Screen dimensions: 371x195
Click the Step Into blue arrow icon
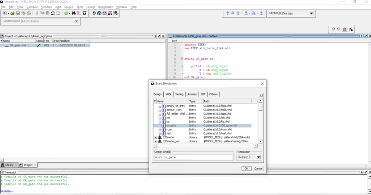tap(228, 13)
